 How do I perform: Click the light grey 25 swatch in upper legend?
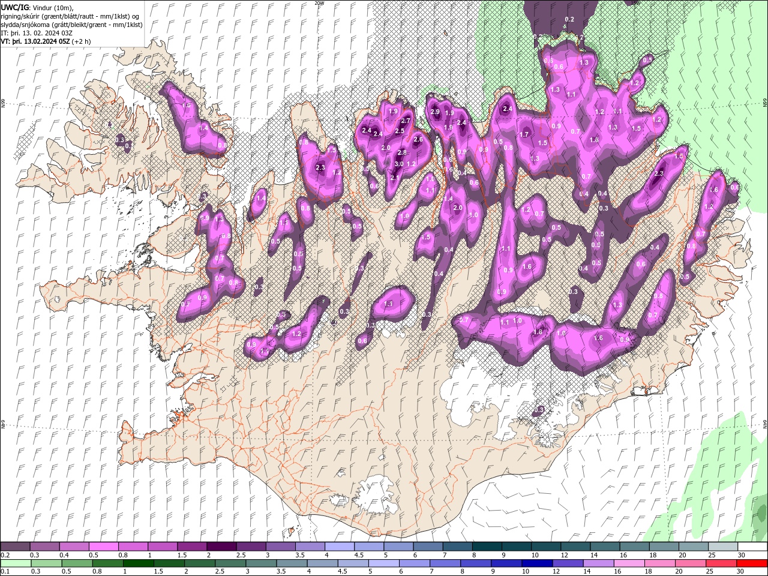(x=723, y=547)
